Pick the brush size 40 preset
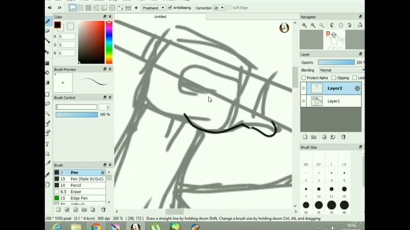This screenshot has width=410, height=230. tap(344, 206)
